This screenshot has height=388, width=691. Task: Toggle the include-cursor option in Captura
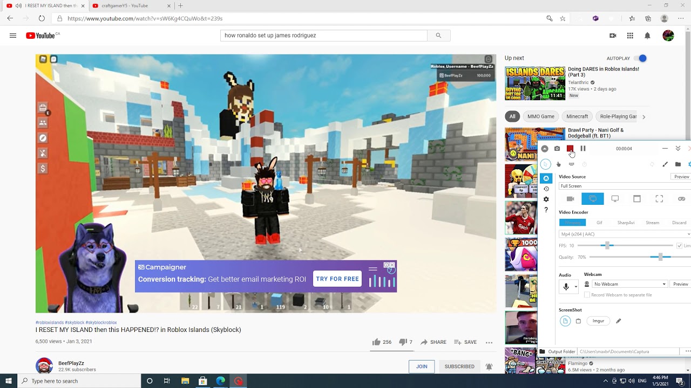[546, 164]
